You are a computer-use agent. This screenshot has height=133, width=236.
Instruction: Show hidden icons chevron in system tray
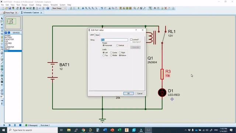point(185,130)
